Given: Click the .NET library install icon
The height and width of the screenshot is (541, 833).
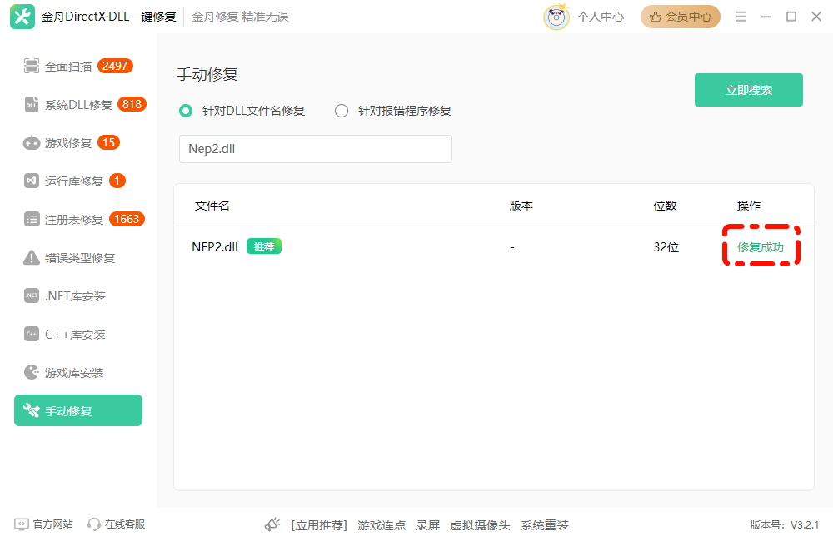Looking at the screenshot, I should point(32,295).
